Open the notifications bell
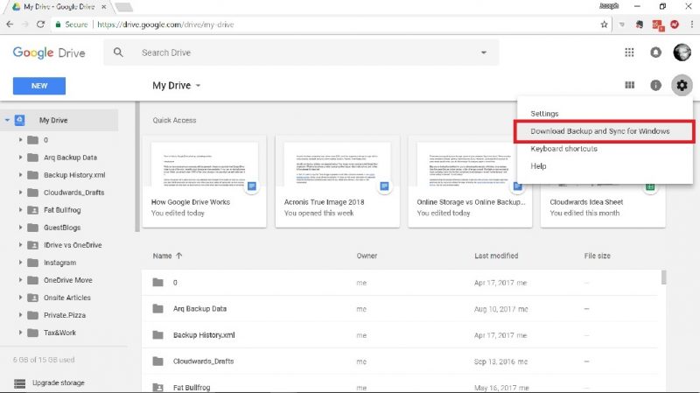 (655, 53)
